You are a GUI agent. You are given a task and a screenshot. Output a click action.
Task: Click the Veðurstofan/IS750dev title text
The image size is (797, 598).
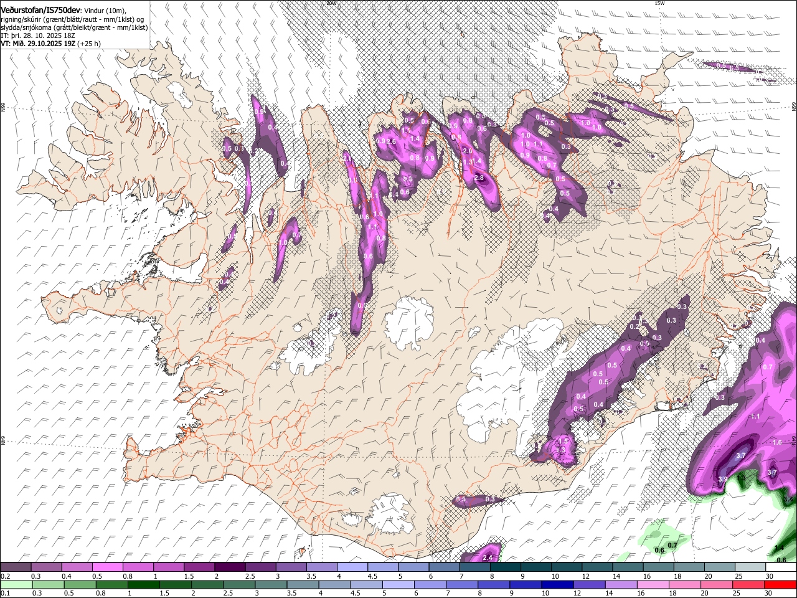(x=40, y=11)
